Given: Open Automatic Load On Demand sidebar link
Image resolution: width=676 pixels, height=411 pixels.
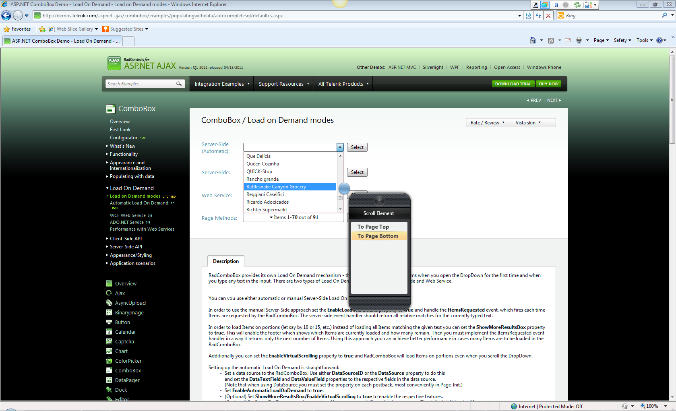Looking at the screenshot, I should click(139, 203).
